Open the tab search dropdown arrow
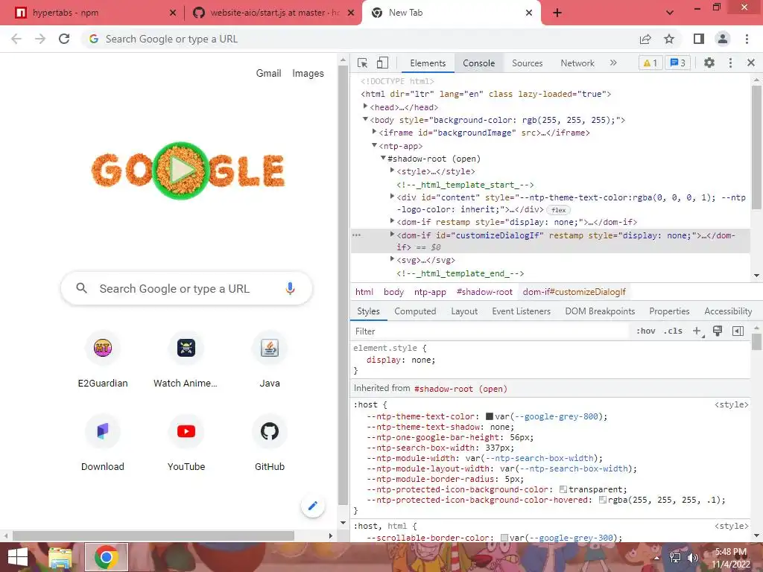The image size is (763, 572). [670, 13]
